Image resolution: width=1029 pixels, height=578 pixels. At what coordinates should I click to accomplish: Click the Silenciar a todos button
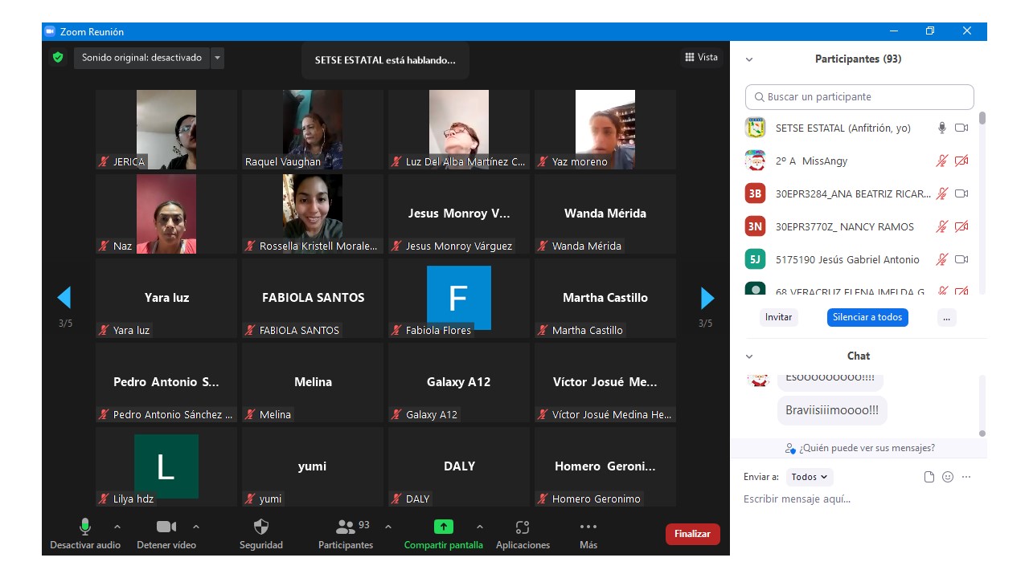tap(867, 317)
